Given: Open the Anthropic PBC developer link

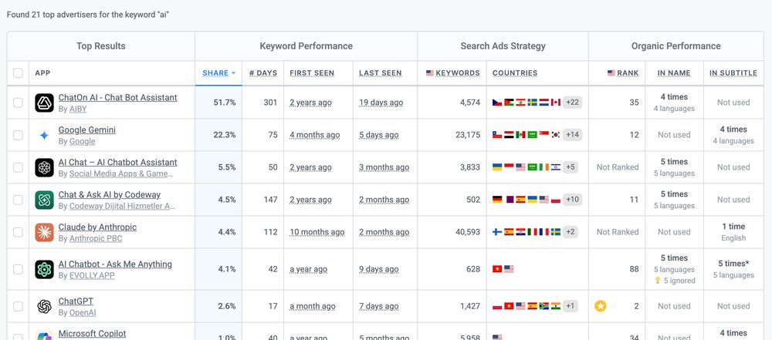Looking at the screenshot, I should point(96,238).
